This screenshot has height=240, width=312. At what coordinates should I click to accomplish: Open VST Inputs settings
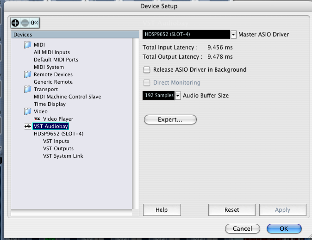coord(56,141)
